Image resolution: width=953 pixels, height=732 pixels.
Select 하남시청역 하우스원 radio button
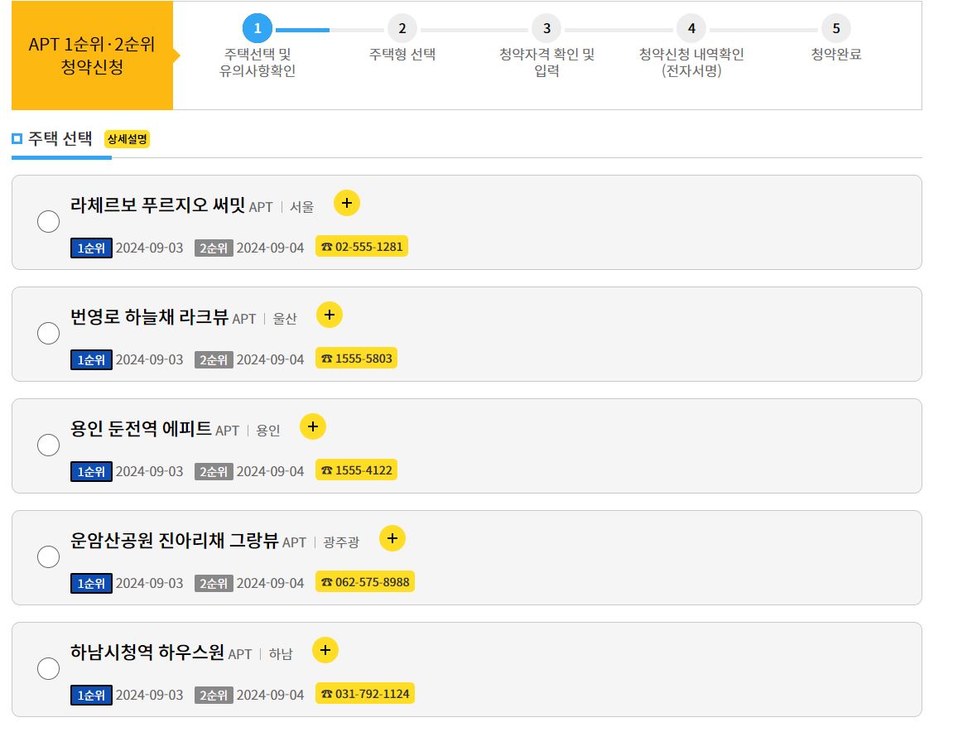48,669
